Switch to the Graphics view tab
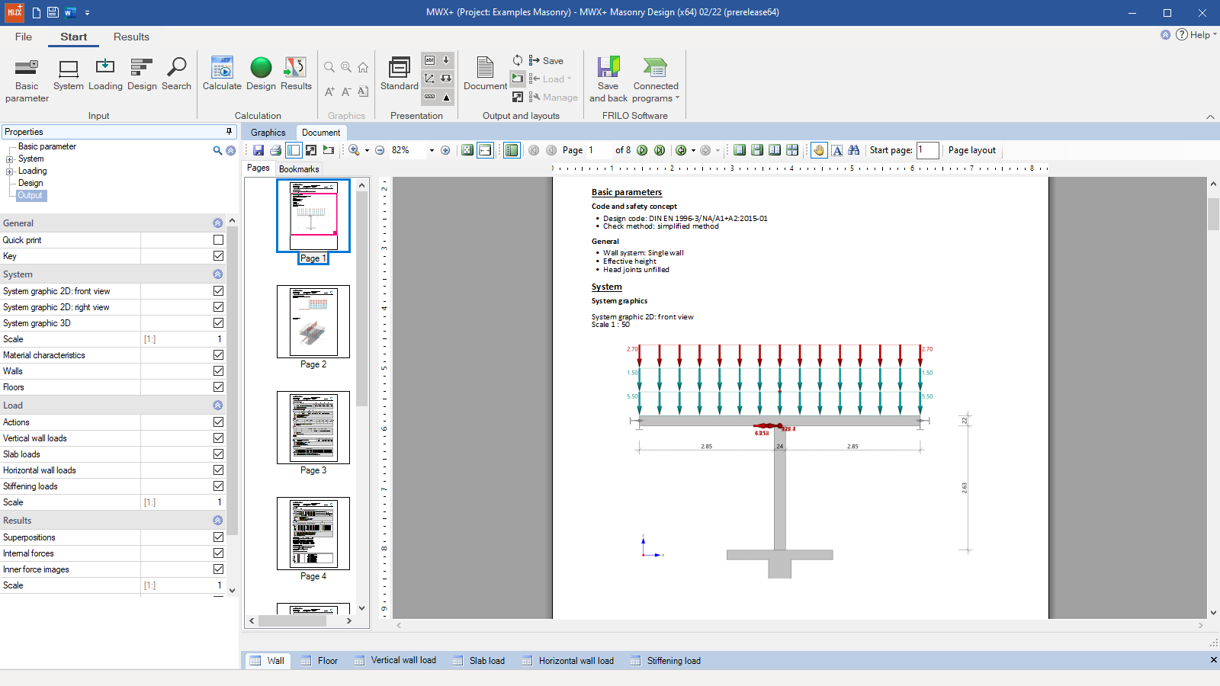1220x686 pixels. tap(268, 133)
